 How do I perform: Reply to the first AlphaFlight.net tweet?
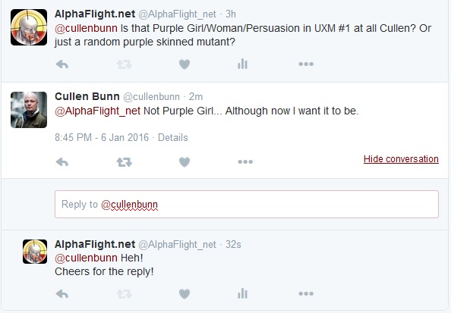[x=62, y=64]
